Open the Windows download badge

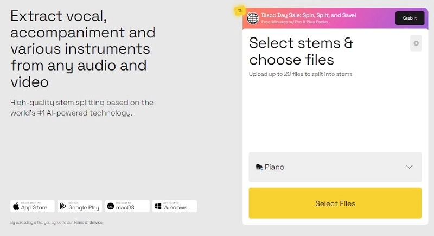click(175, 206)
